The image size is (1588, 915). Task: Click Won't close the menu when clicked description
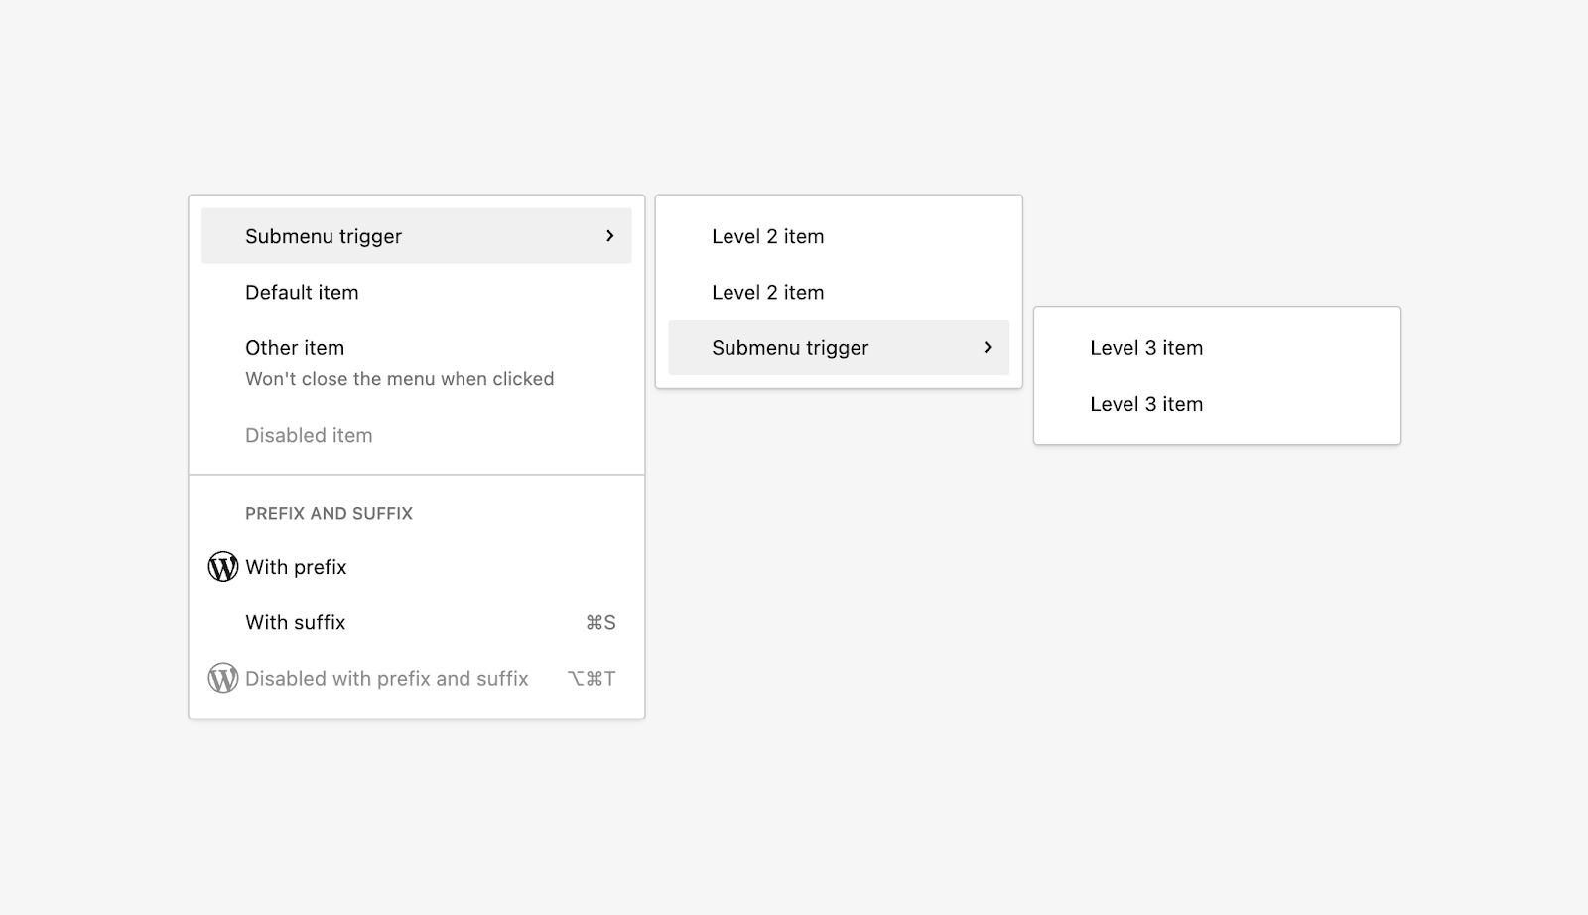click(x=400, y=379)
